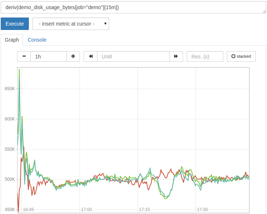Click the rewind icon to move time back
Image resolution: width=267 pixels, height=214 pixels.
pyautogui.click(x=90, y=57)
